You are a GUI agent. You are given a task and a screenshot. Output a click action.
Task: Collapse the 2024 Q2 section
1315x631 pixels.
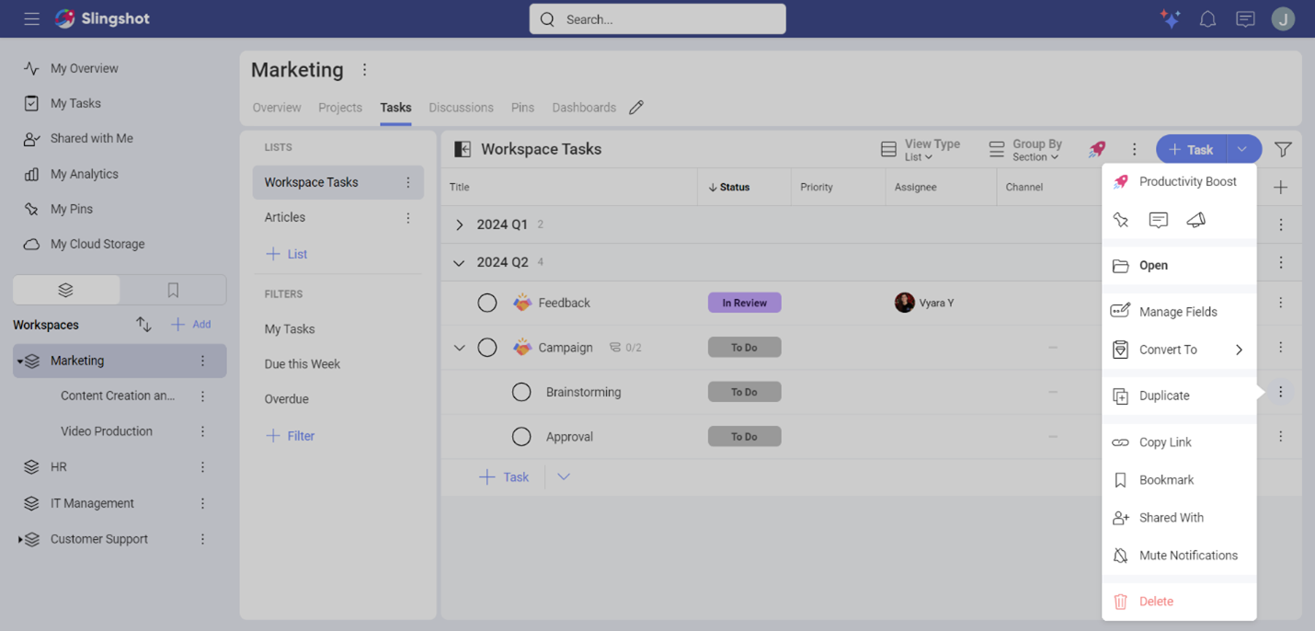coord(459,262)
